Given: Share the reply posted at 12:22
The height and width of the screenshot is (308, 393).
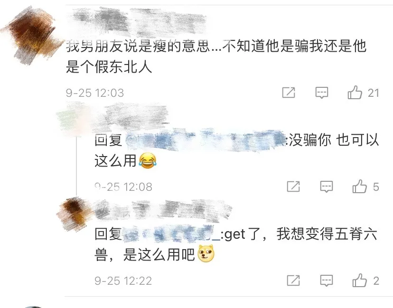Looking at the screenshot, I should (x=293, y=280).
